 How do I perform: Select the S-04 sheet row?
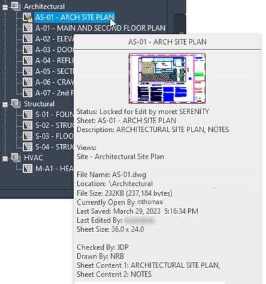tap(55, 147)
